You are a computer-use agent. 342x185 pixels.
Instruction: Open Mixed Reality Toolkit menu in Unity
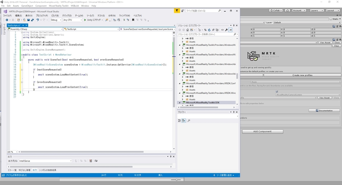[58, 6]
